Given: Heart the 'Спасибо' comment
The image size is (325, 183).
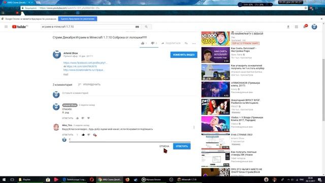Looking at the screenshot, I should click(88, 118).
